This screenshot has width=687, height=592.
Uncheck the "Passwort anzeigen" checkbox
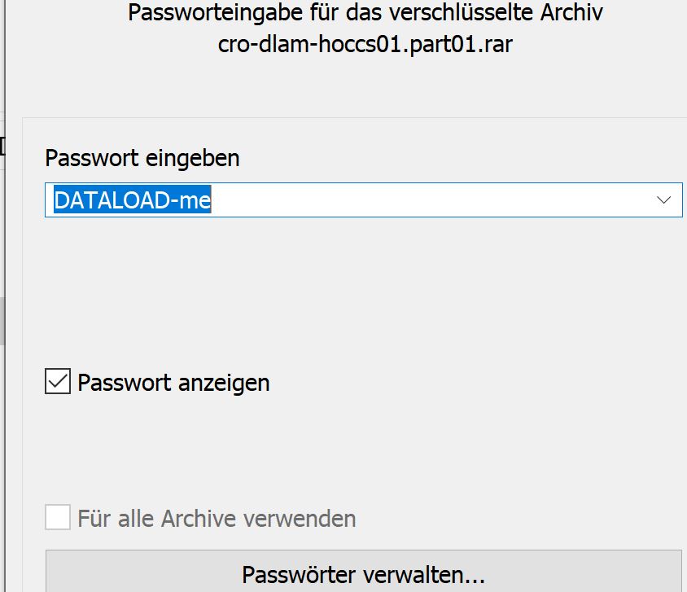tap(58, 382)
